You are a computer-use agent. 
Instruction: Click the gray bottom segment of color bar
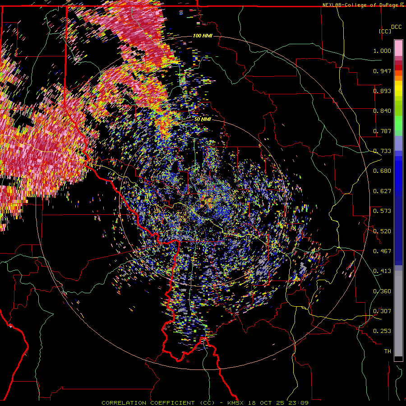(x=398, y=314)
